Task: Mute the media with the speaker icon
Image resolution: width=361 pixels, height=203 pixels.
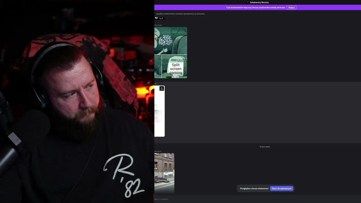Action: (156, 18)
